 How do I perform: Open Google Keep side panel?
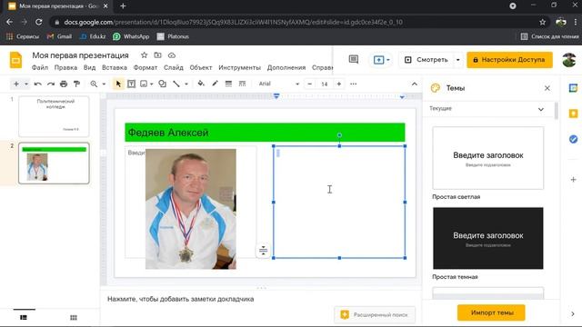coord(573,114)
